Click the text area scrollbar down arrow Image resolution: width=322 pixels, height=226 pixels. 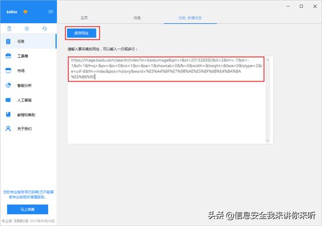point(267,141)
